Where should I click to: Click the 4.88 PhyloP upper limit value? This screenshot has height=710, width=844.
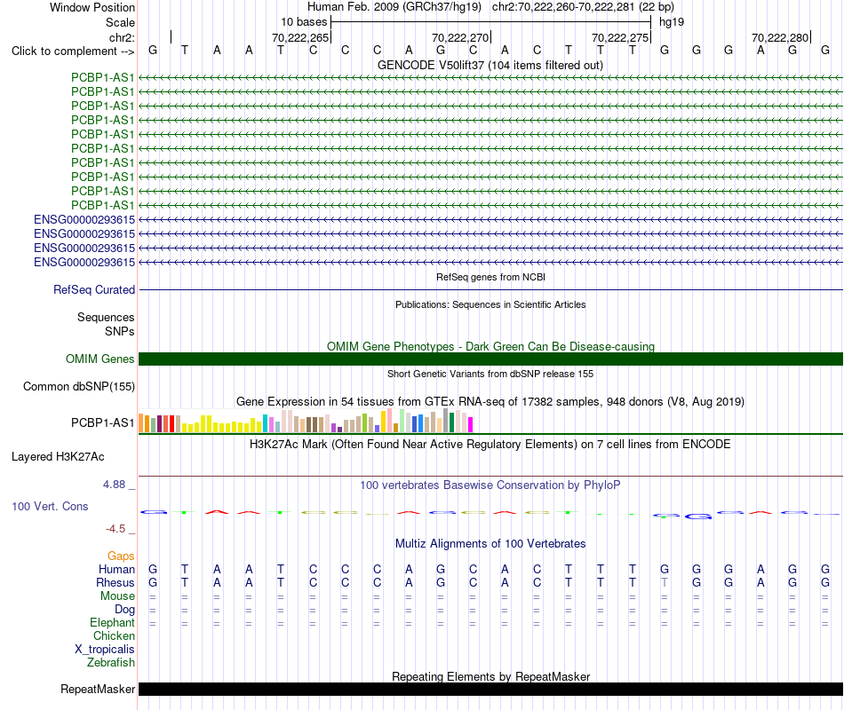click(114, 484)
